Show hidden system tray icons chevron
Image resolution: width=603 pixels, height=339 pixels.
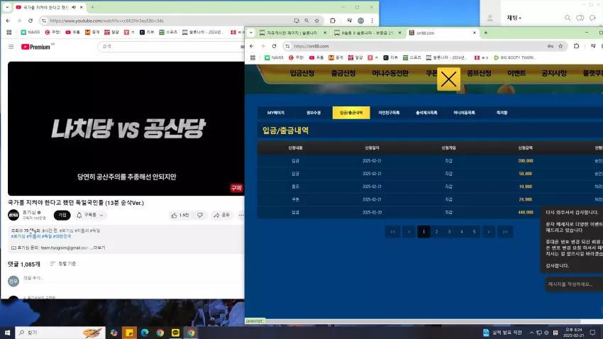[531, 333]
